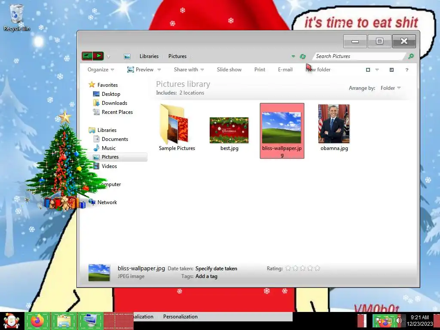Open the clock showing 9:21 AM
Image resolution: width=440 pixels, height=330 pixels.
point(420,321)
